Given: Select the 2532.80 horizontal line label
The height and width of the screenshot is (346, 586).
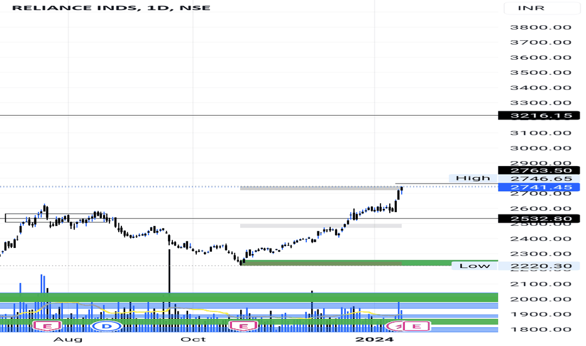Looking at the screenshot, I should pos(539,218).
